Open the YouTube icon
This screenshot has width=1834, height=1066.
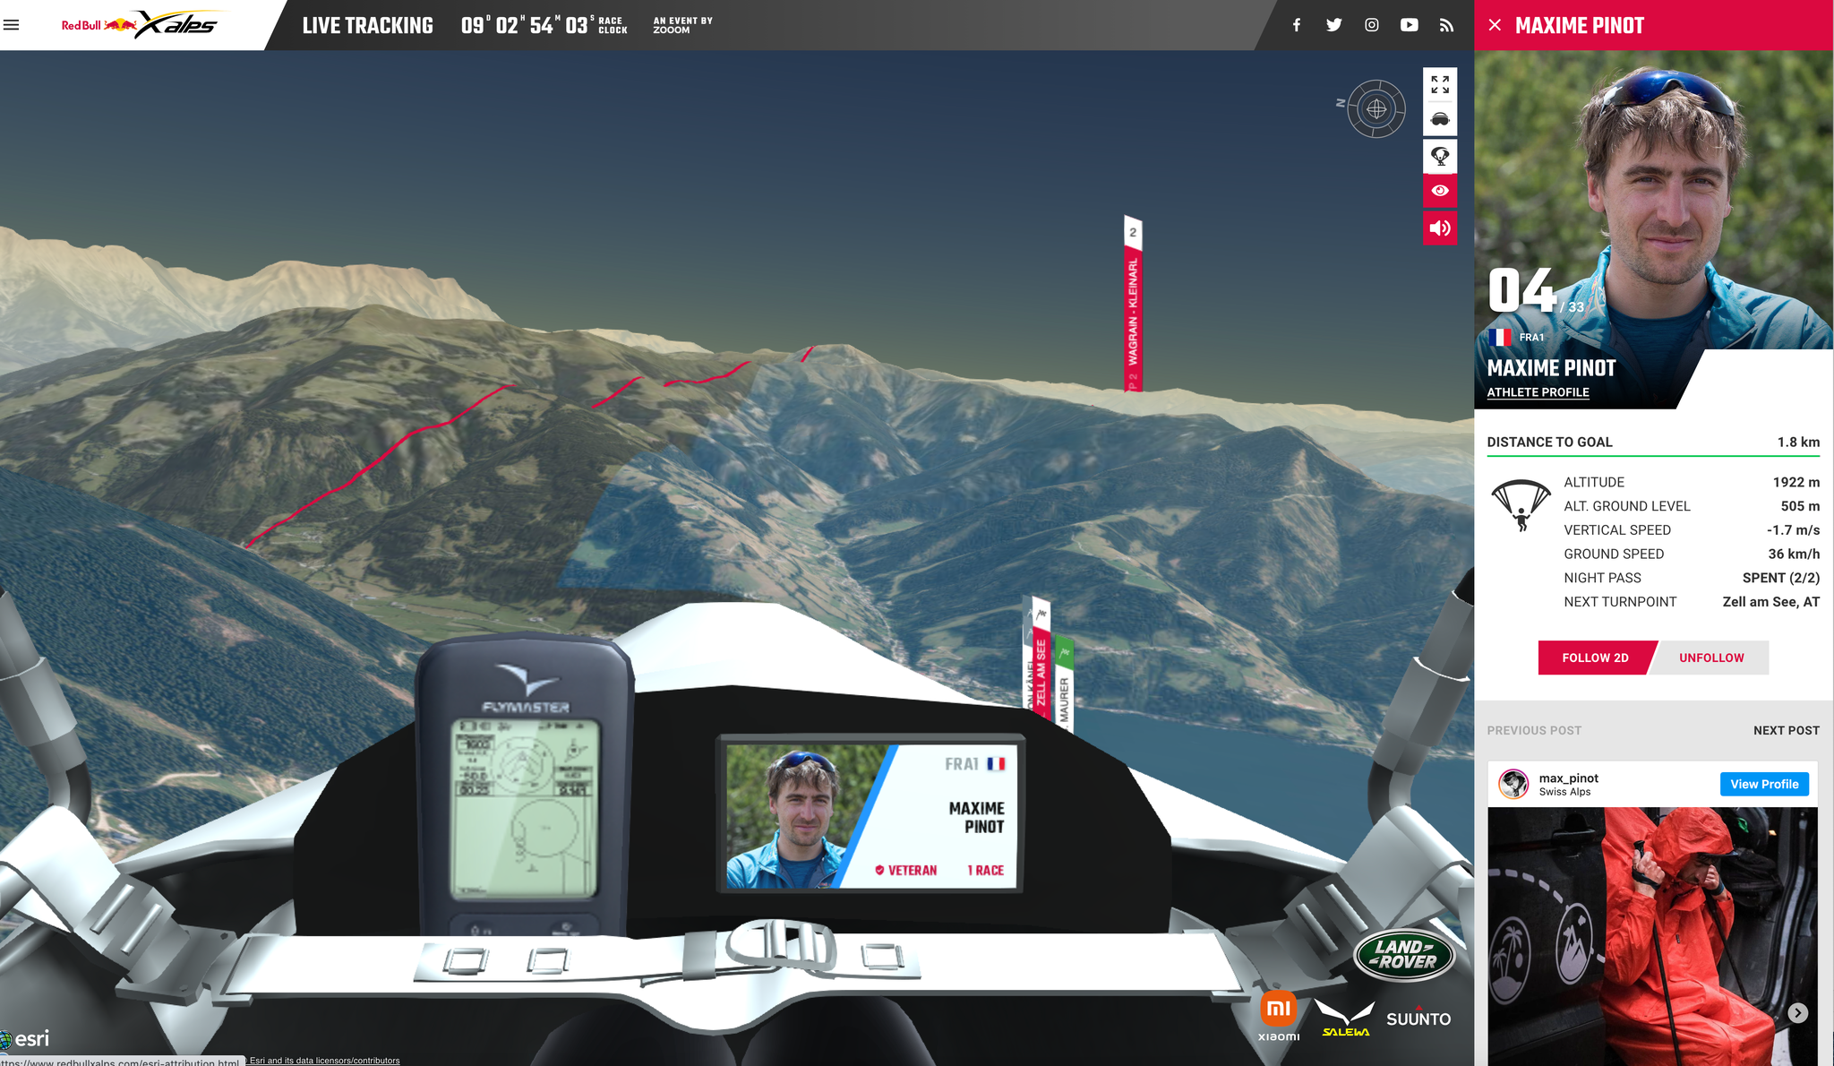(1409, 25)
